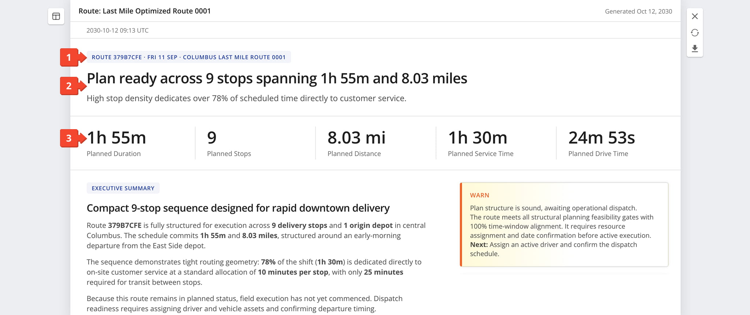Click 'Next:' text in the warning card
The width and height of the screenshot is (750, 315).
point(479,245)
